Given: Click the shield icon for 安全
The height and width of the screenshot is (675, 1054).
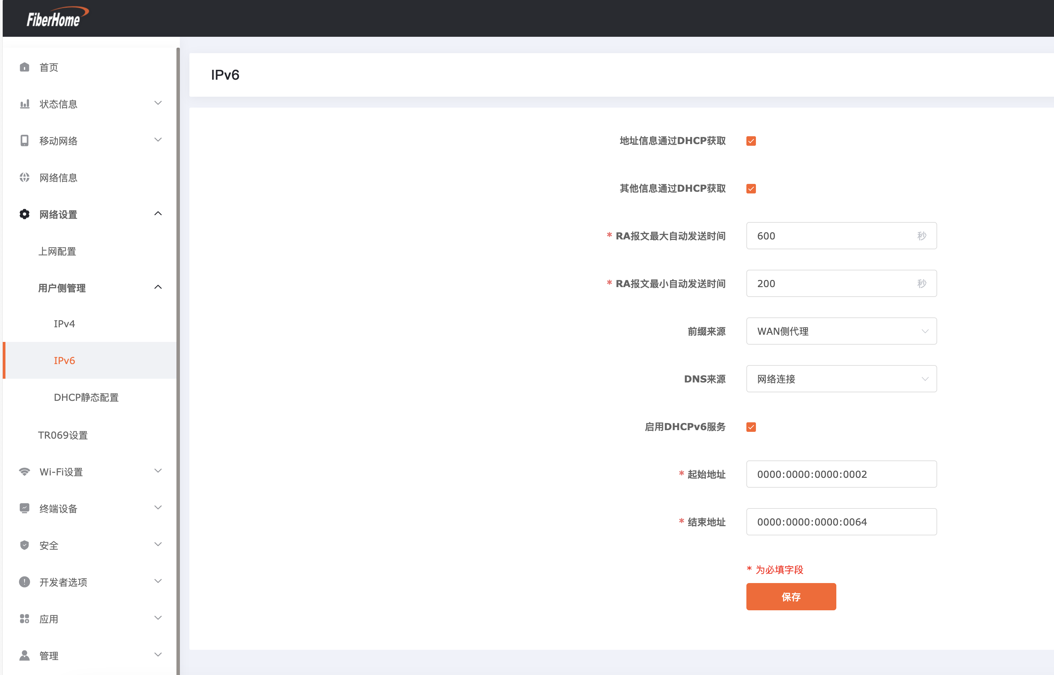Looking at the screenshot, I should (25, 545).
